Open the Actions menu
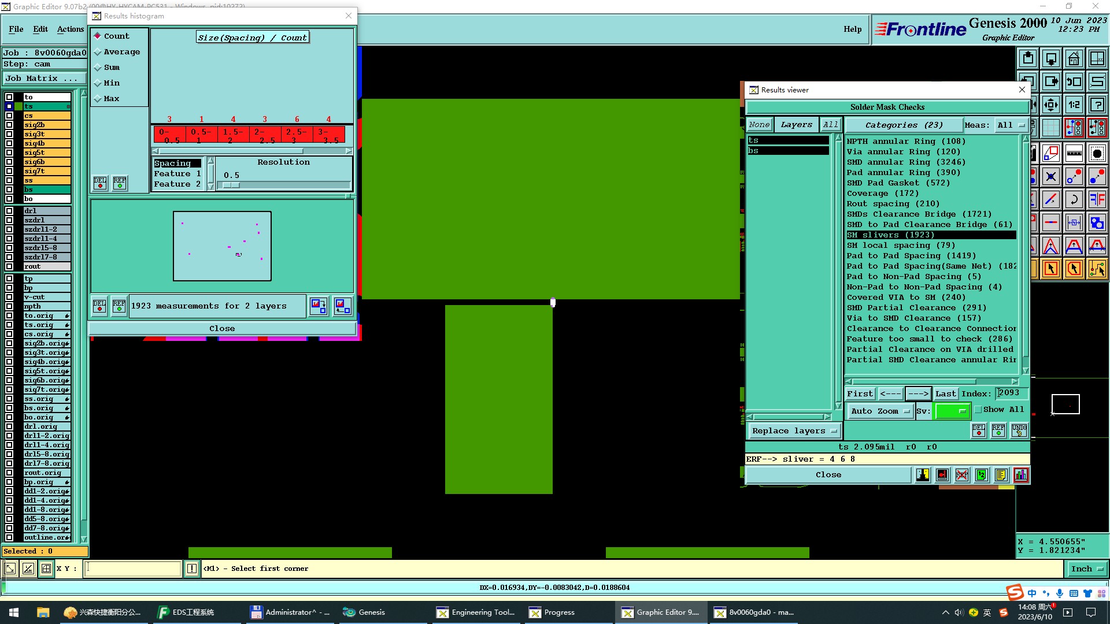1110x624 pixels. (70, 29)
